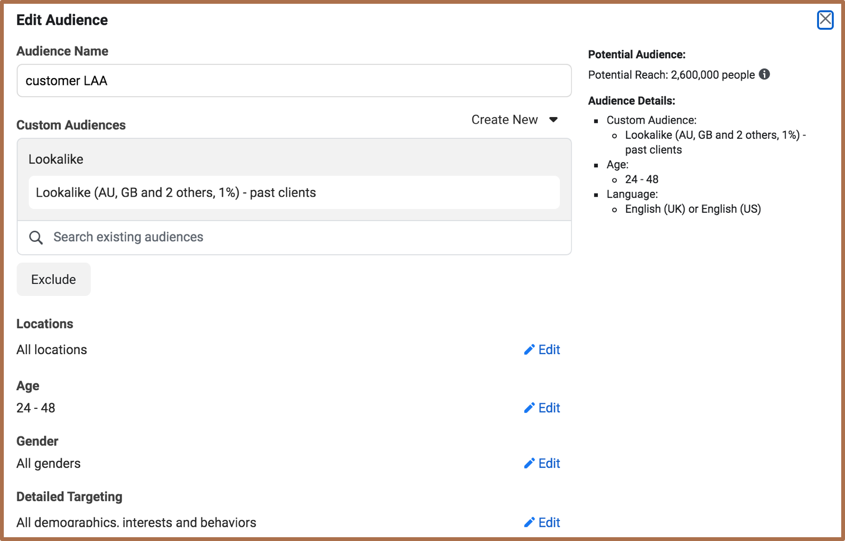Edit the Detailed Targeting demographics setting
The image size is (845, 541).
coord(549,523)
